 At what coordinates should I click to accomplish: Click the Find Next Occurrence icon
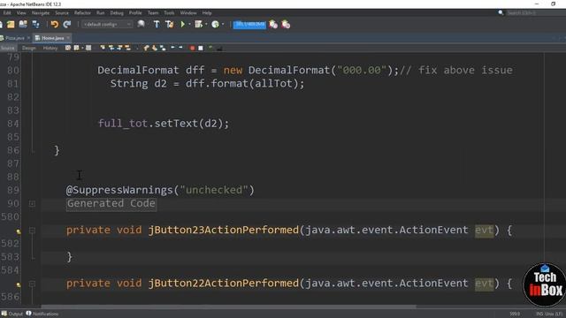(x=119, y=48)
